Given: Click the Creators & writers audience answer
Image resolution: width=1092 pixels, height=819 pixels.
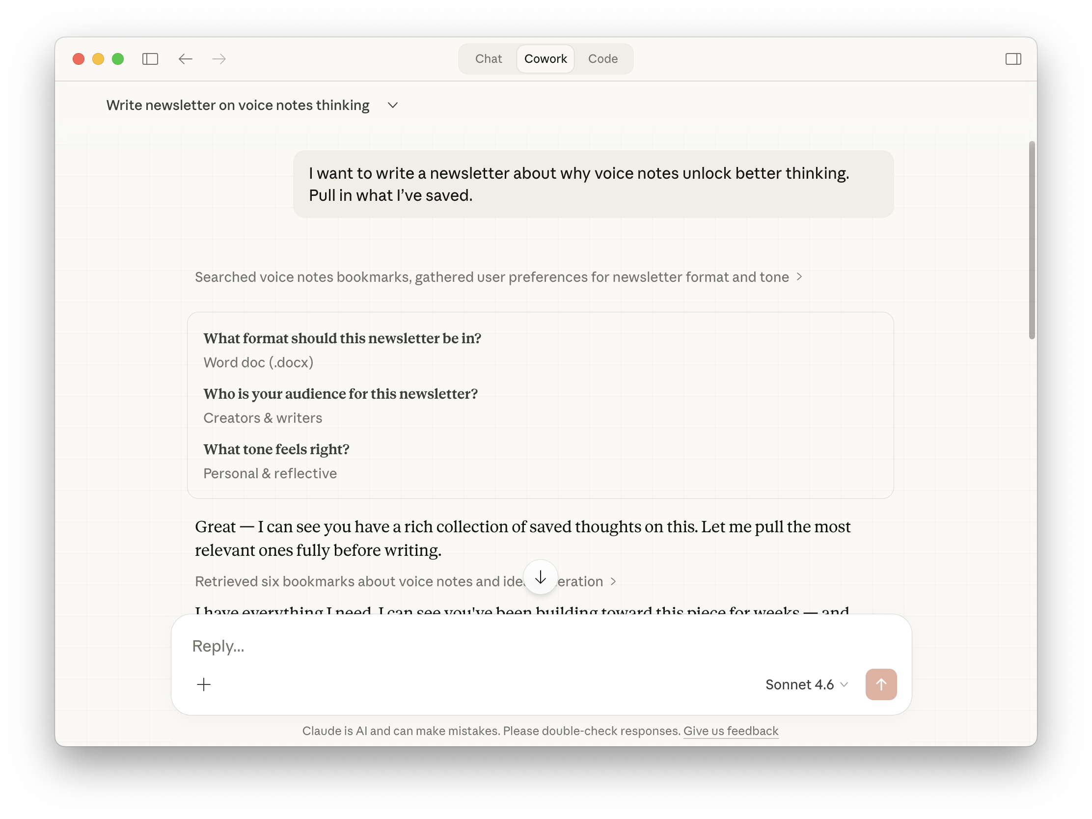Looking at the screenshot, I should pos(263,418).
